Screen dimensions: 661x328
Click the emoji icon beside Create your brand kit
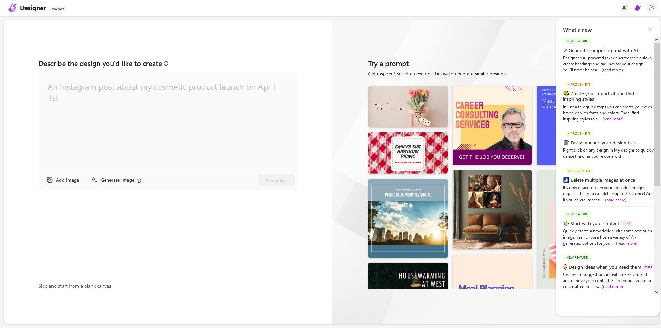[x=566, y=94]
